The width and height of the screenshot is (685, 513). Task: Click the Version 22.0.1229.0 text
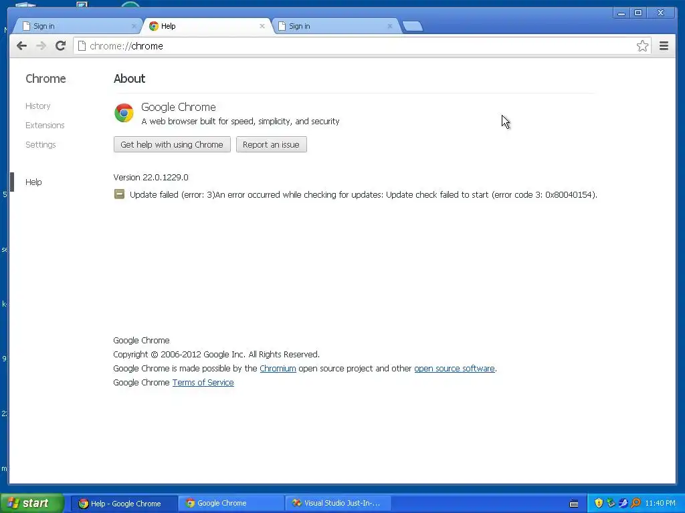pos(151,177)
